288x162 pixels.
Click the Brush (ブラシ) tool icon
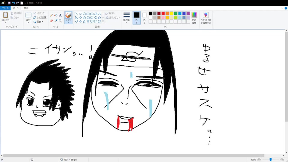click(x=68, y=15)
